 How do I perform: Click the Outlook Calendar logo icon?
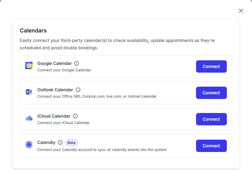[29, 92]
